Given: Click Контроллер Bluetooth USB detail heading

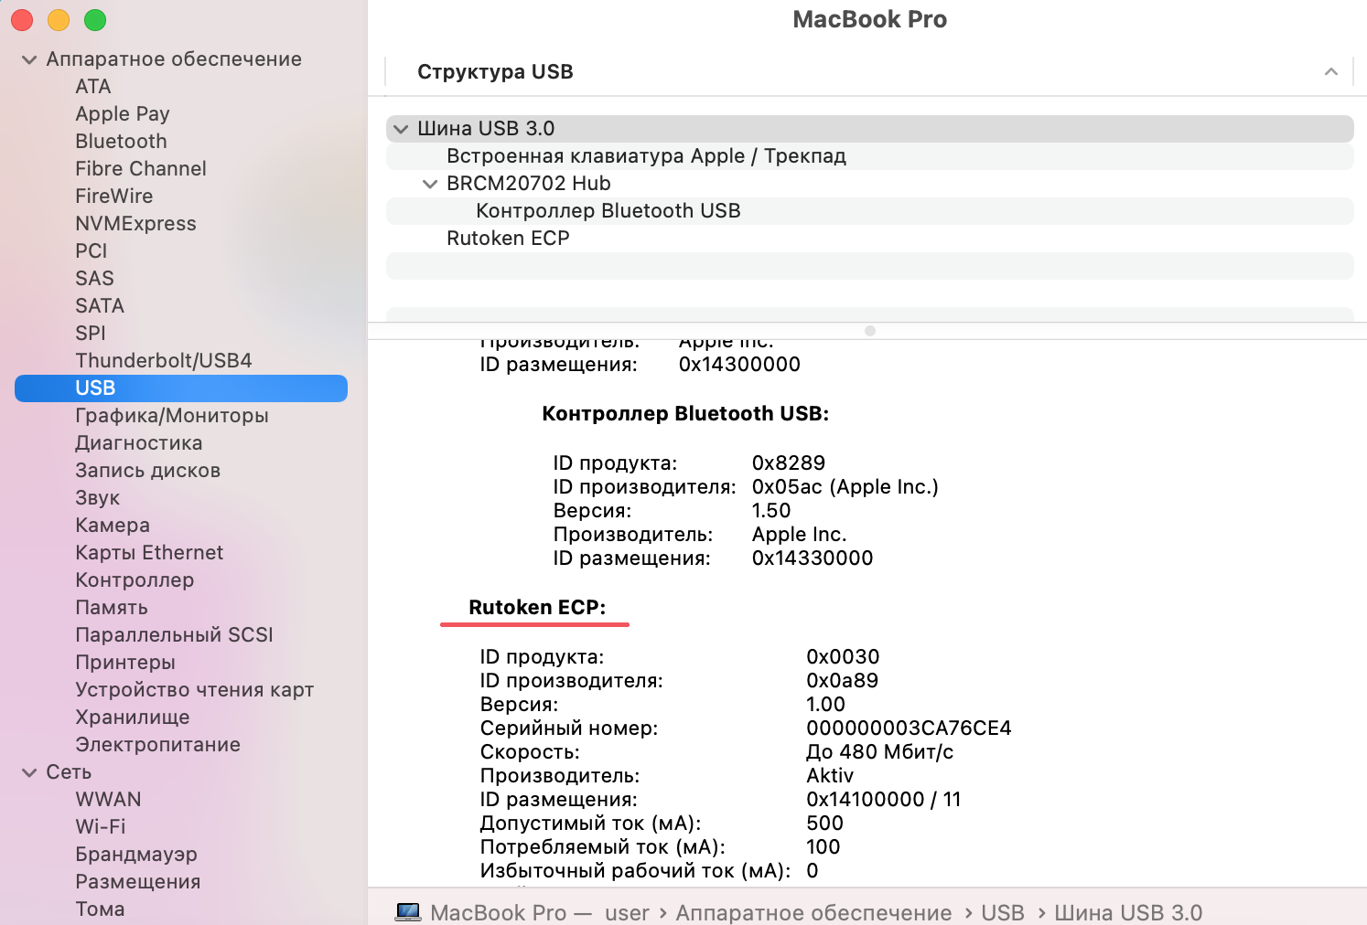Looking at the screenshot, I should (685, 414).
